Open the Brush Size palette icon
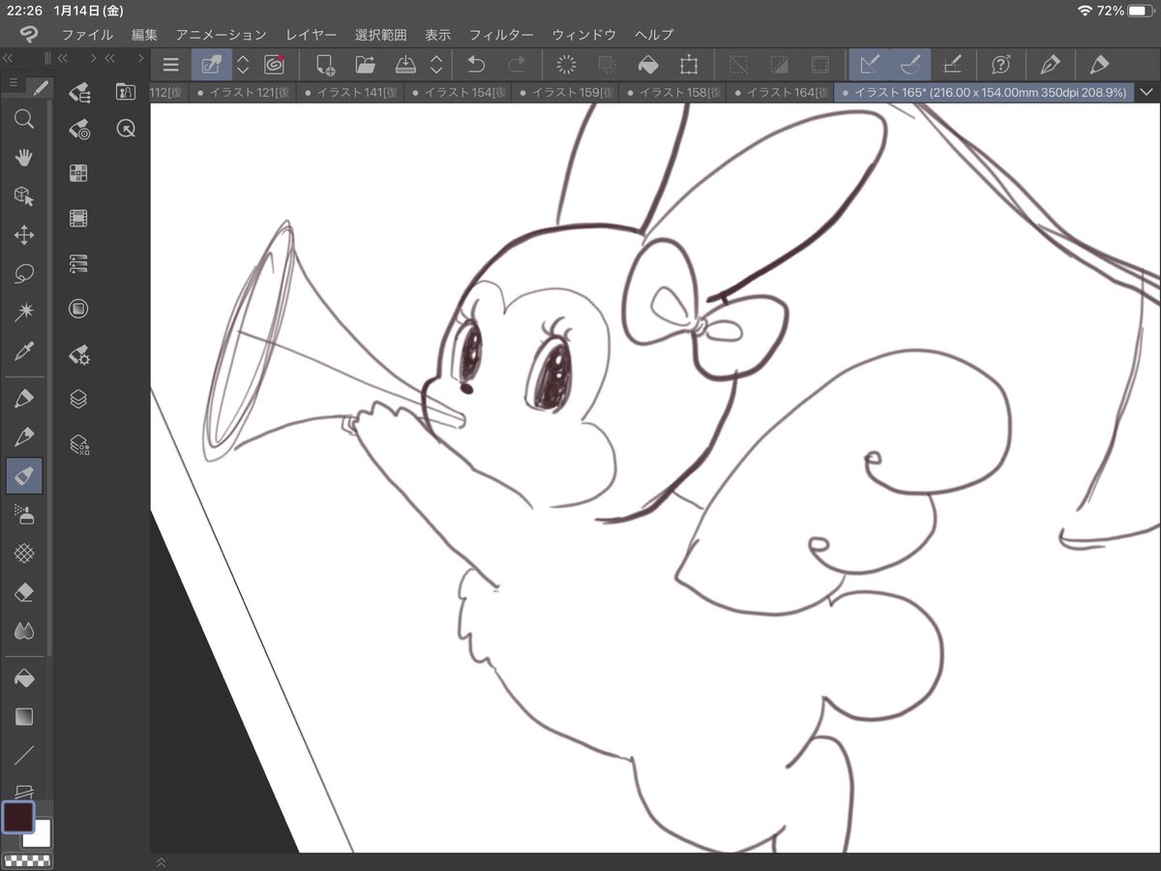 pyautogui.click(x=79, y=129)
